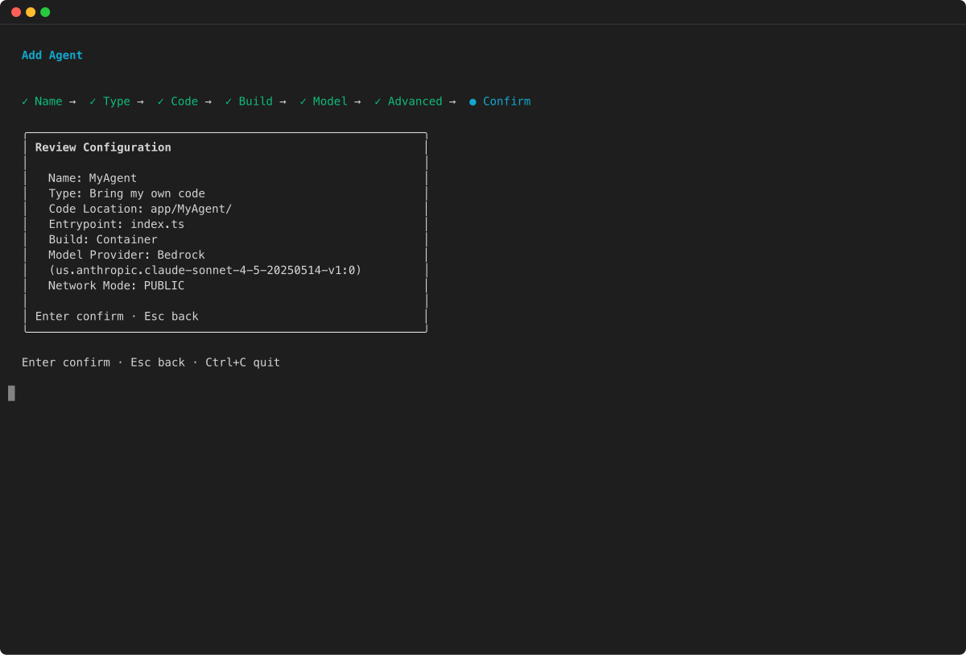Image resolution: width=966 pixels, height=655 pixels.
Task: Click the checkmark next to Advanced step
Action: (x=378, y=102)
